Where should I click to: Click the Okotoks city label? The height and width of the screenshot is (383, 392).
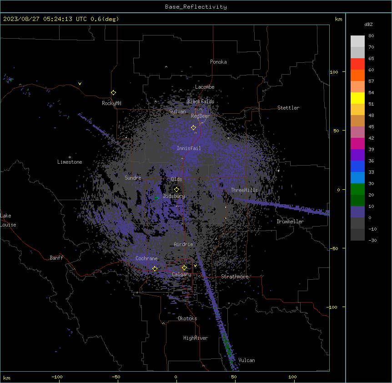click(x=187, y=318)
